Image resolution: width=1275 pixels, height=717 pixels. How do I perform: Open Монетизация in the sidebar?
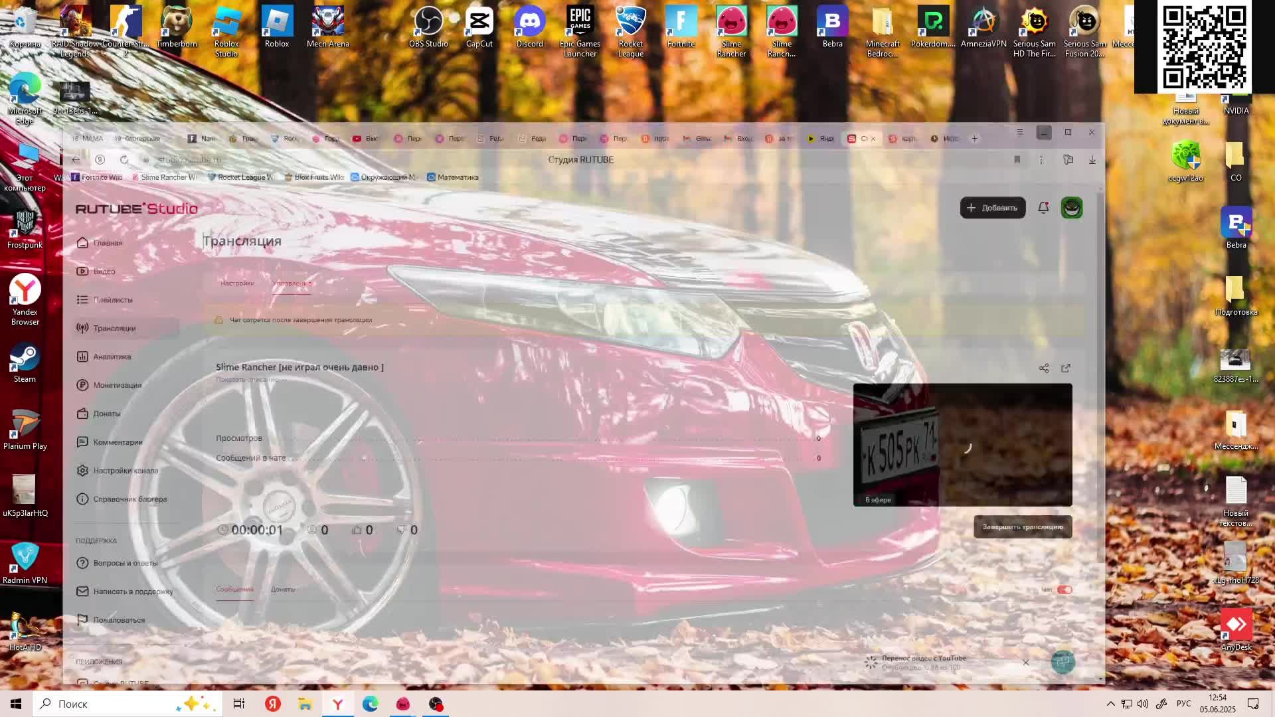[117, 386]
